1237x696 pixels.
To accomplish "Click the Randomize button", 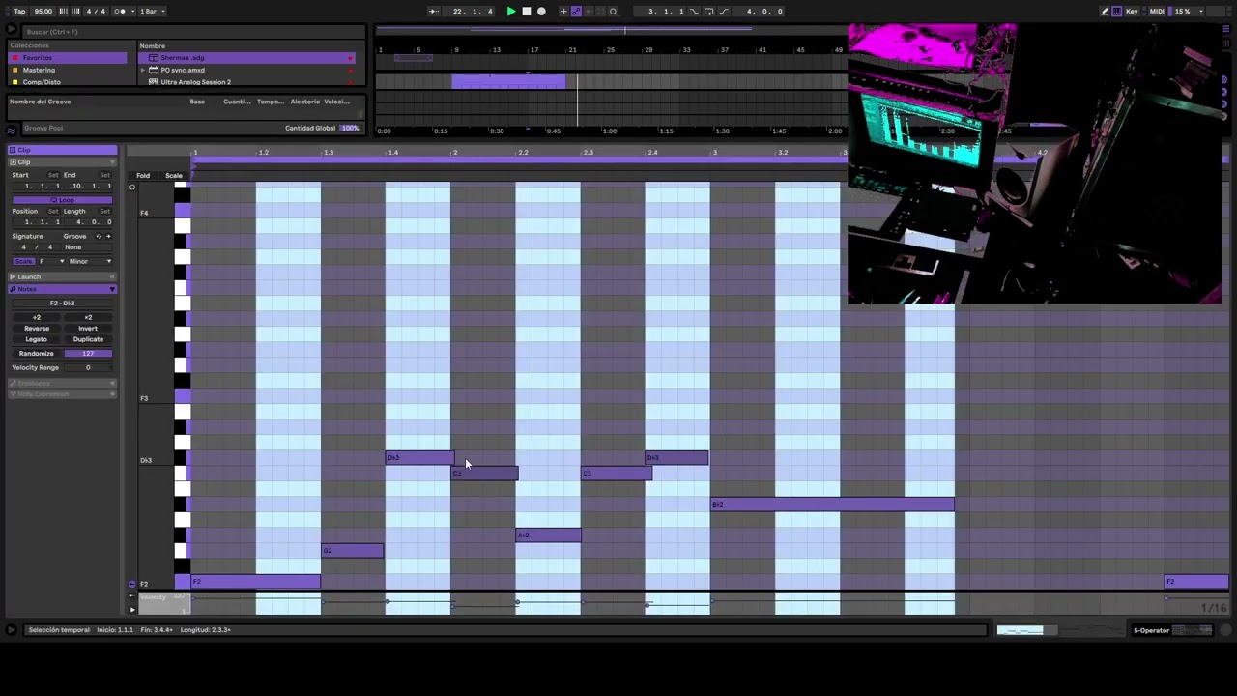I will click(37, 354).
